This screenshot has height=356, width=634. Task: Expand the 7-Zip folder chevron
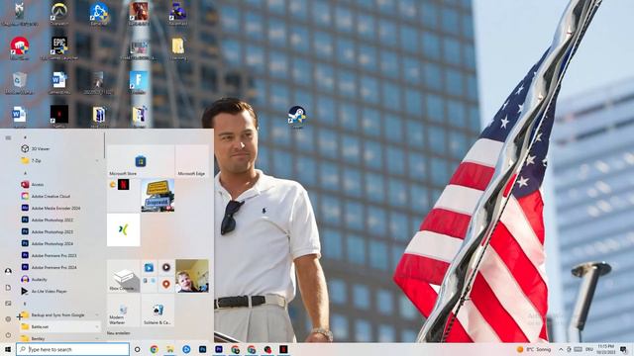(x=97, y=160)
